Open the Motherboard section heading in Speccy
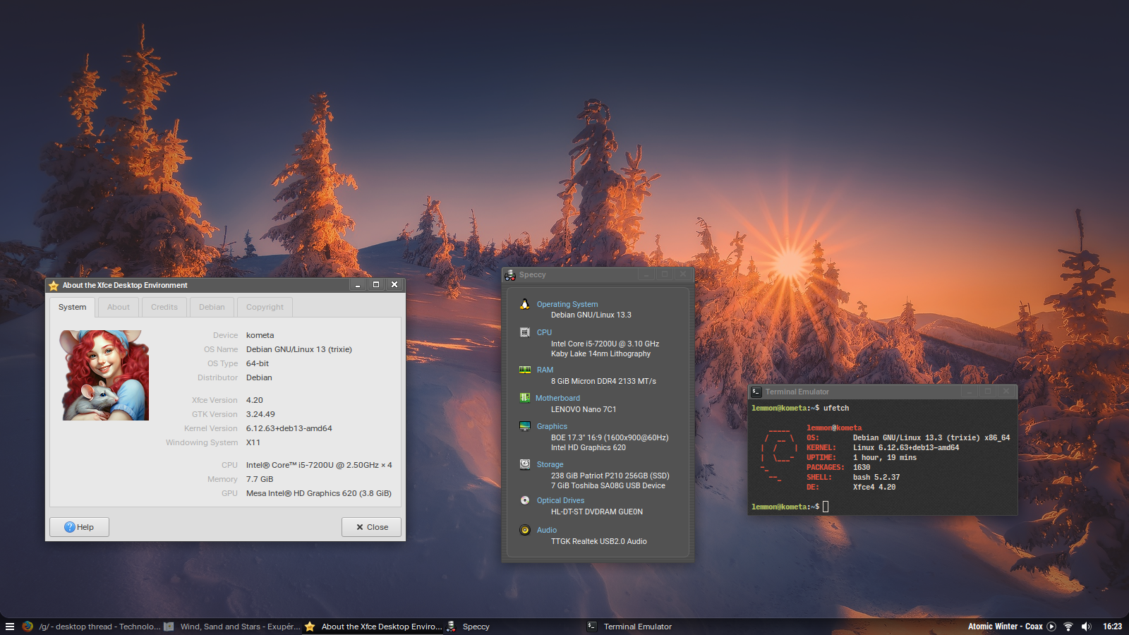Viewport: 1129px width, 635px height. 557,398
